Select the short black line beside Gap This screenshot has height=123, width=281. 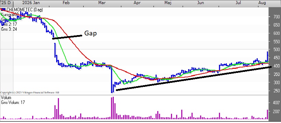67,37
